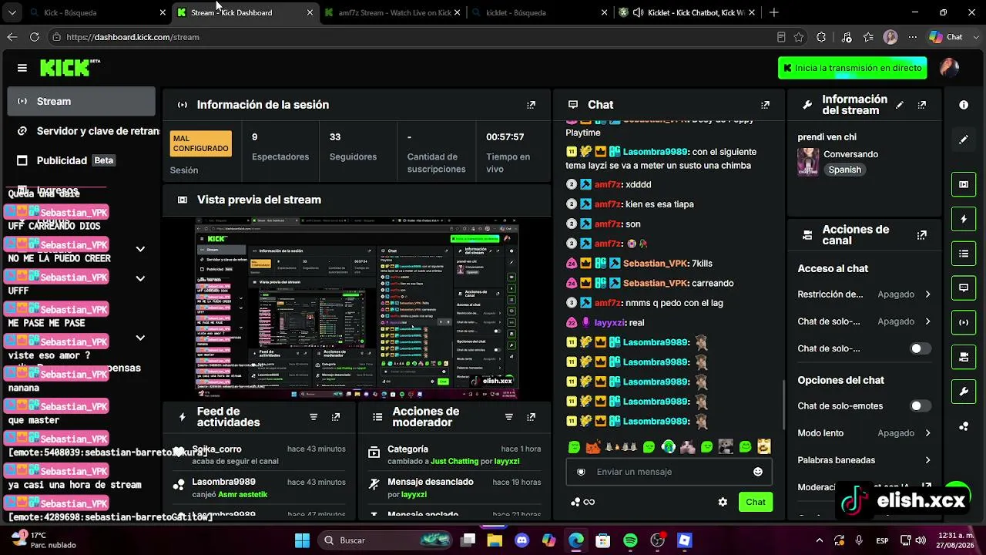Image resolution: width=986 pixels, height=555 pixels.
Task: Send message with green Chat button
Action: (756, 502)
